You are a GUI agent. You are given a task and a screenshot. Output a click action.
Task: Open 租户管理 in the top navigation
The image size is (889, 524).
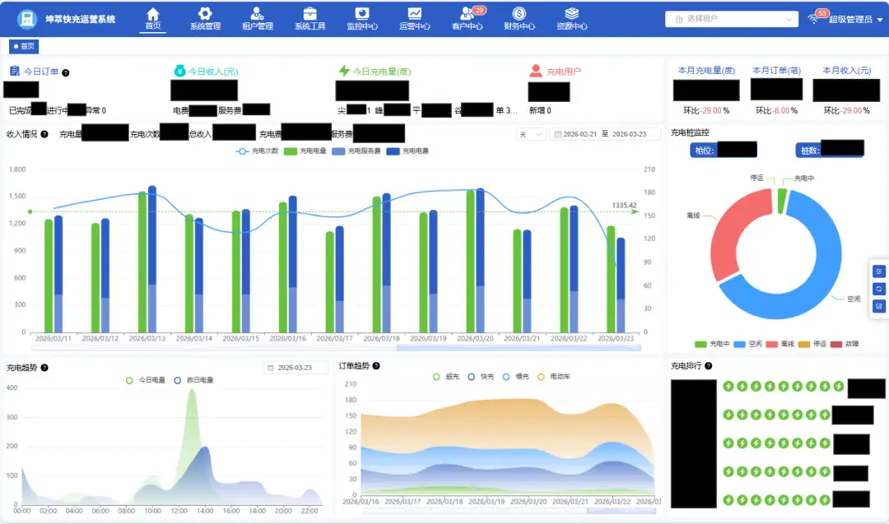coord(258,14)
